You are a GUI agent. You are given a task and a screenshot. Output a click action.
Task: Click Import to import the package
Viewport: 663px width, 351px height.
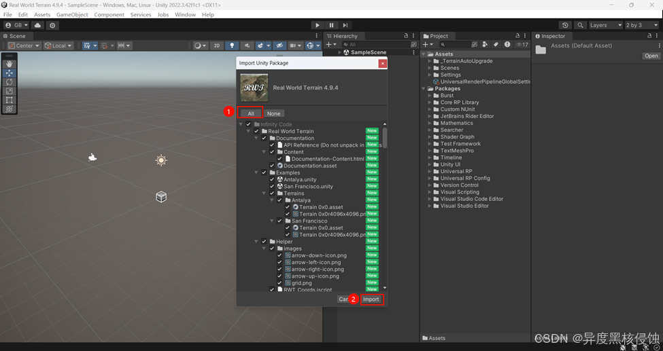371,299
